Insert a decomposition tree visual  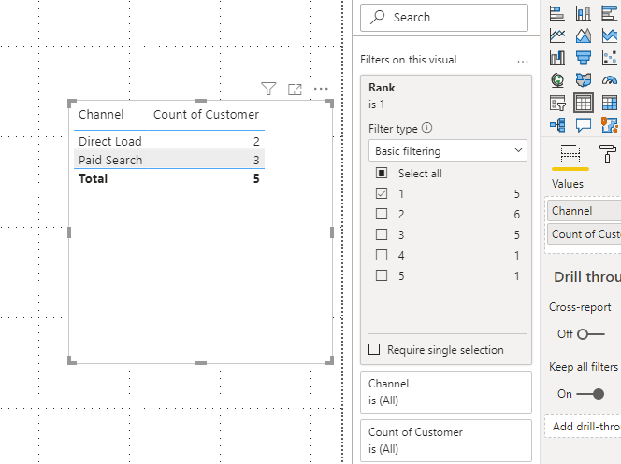(x=557, y=125)
